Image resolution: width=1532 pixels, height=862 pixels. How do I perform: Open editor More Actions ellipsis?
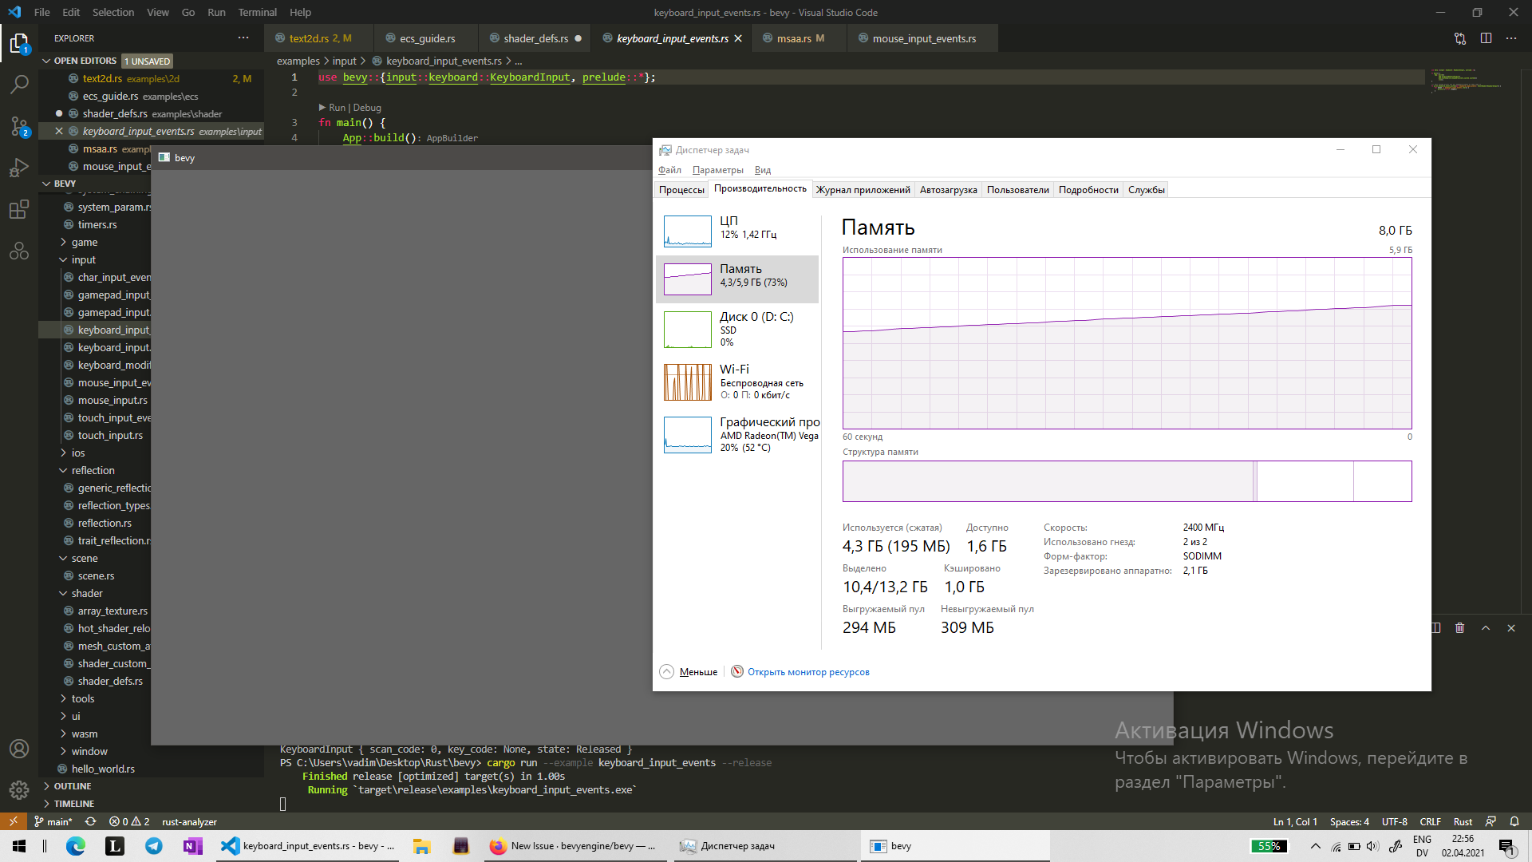(1511, 38)
